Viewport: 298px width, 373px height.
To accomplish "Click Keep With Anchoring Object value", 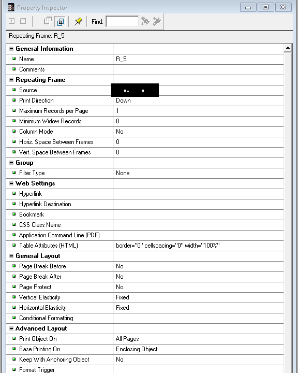I will 120,360.
